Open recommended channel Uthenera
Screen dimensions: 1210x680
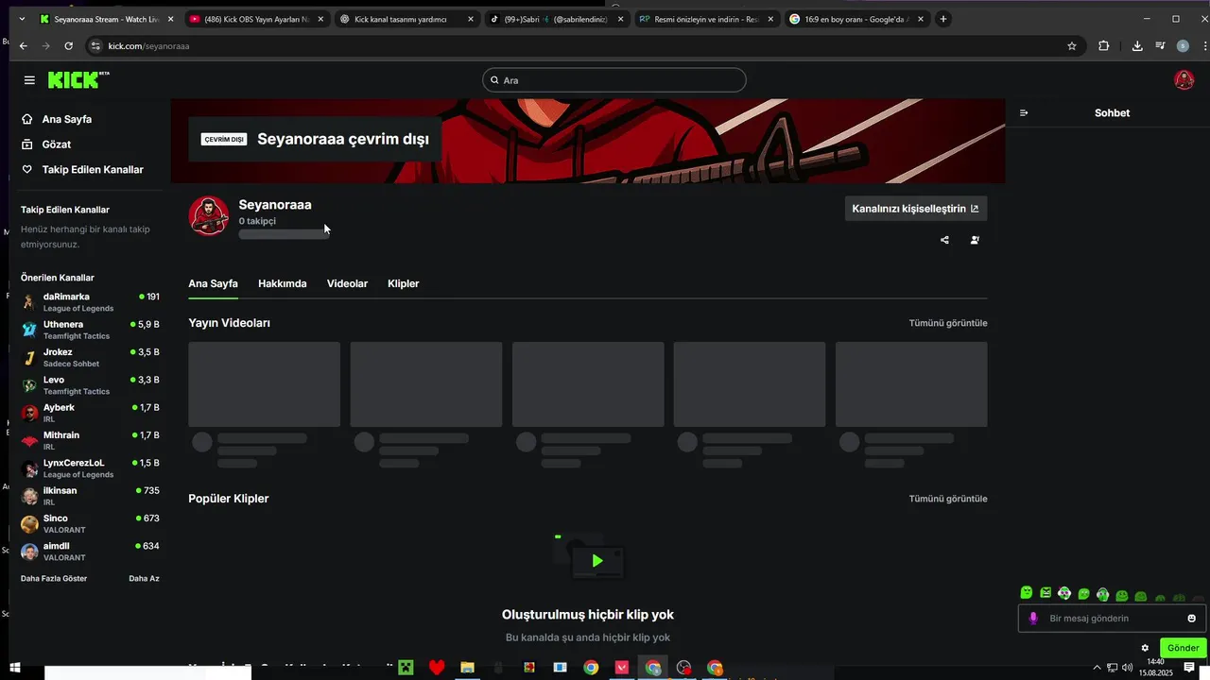click(x=90, y=330)
